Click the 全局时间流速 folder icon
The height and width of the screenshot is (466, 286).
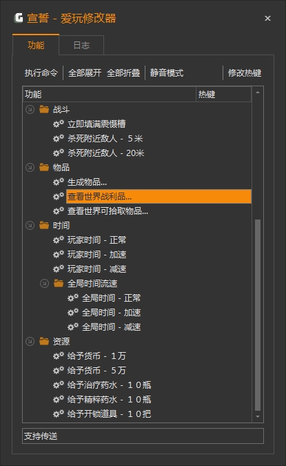59,283
